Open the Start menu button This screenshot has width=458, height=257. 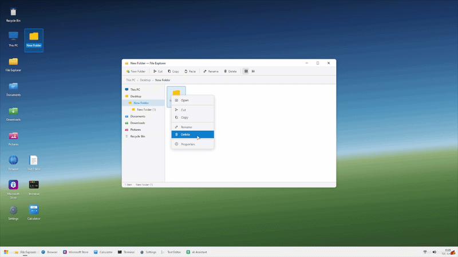click(6, 252)
